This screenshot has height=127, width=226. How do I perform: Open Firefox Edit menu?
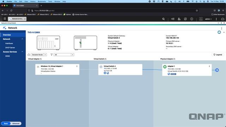(x=20, y=1)
